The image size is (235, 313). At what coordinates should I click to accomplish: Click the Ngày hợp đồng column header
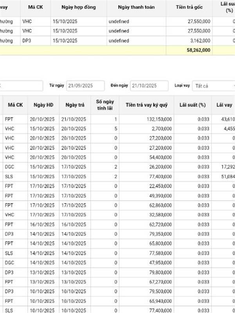(x=79, y=7)
